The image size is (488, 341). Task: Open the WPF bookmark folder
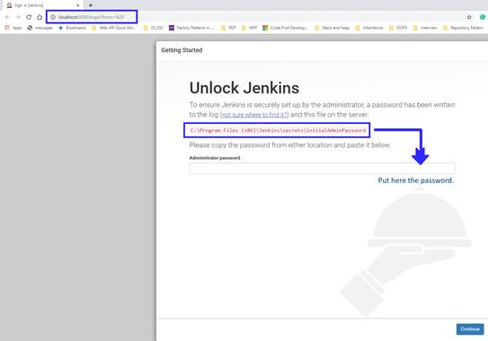tap(249, 28)
